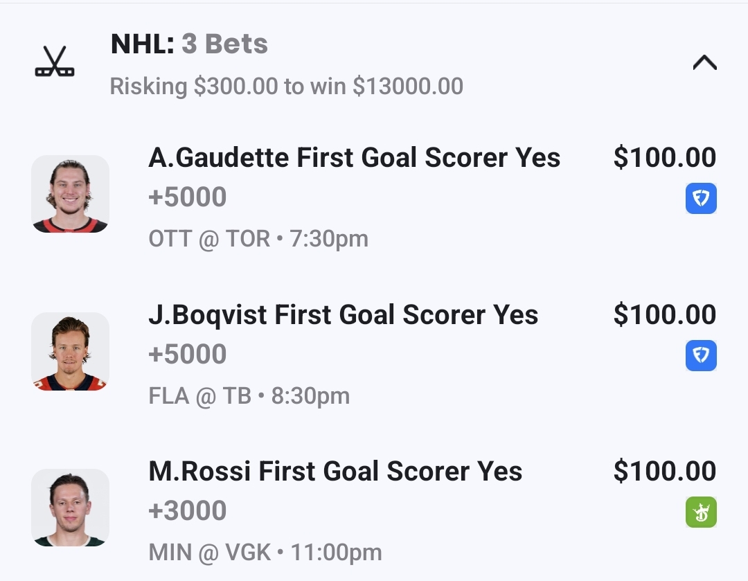
Task: Click the NHL hockey sticks icon
Action: [55, 62]
